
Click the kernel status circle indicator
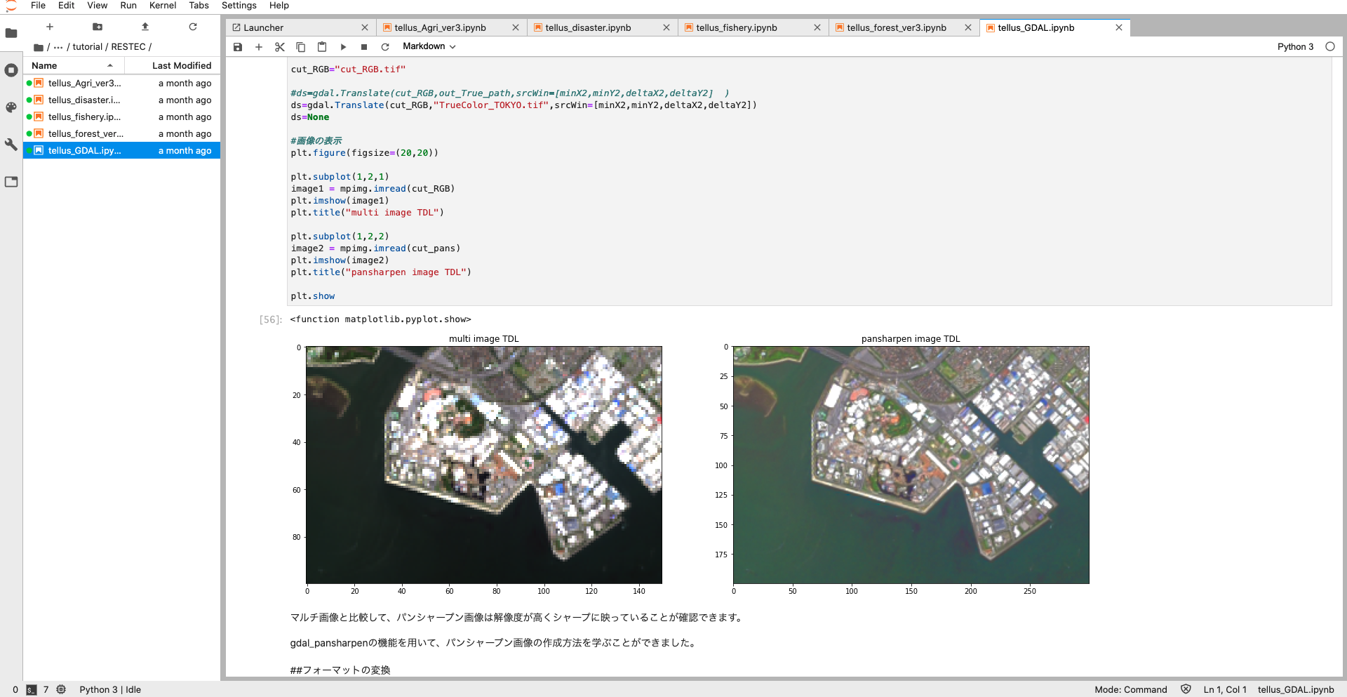(1330, 46)
